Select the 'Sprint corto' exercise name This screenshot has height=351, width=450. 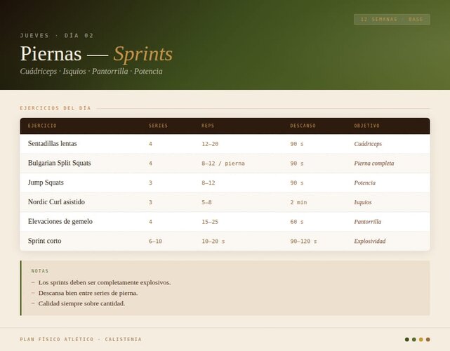(44, 241)
